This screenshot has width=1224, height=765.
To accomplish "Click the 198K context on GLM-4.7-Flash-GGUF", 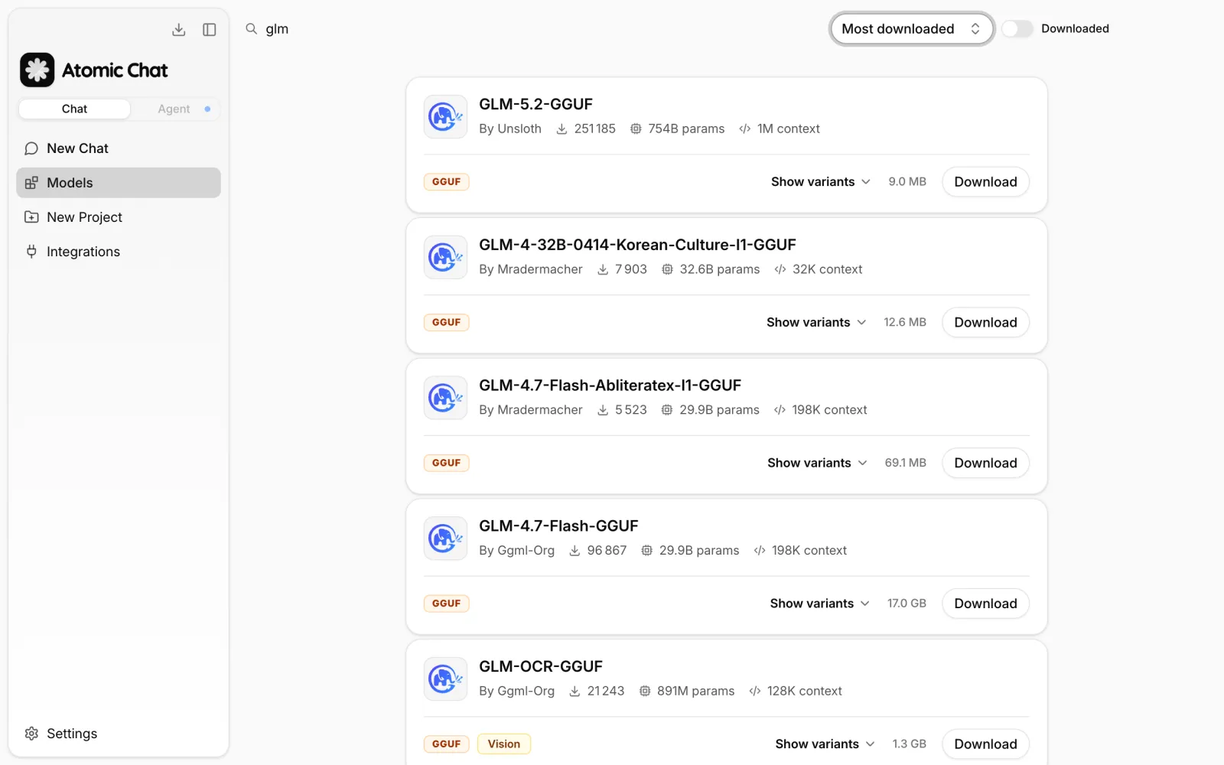I will pyautogui.click(x=809, y=551).
